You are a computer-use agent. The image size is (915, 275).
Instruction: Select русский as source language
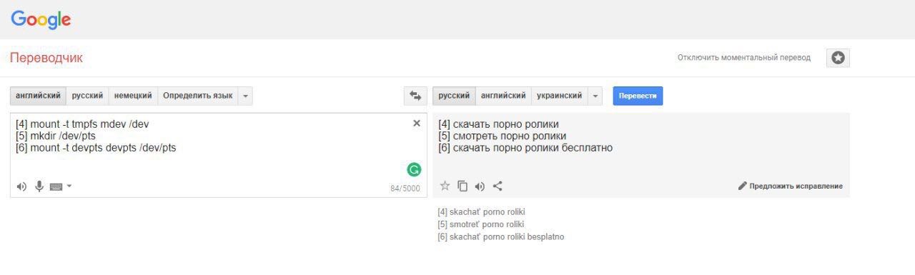87,96
